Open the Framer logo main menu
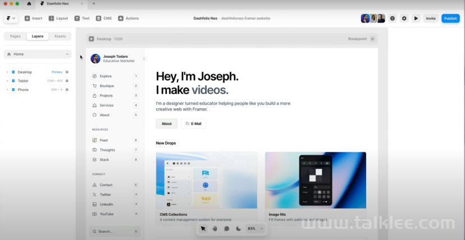This screenshot has height=240, width=465. click(11, 19)
